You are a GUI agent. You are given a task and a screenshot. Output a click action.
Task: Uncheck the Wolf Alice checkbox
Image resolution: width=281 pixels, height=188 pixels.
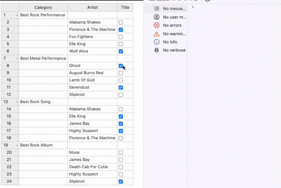point(121,51)
